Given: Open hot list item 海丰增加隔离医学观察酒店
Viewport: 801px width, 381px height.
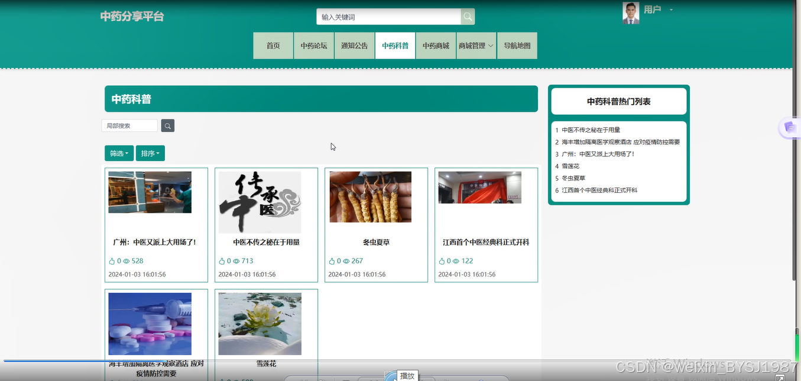Looking at the screenshot, I should 621,142.
